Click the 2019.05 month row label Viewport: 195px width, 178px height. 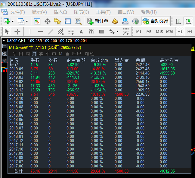pos(16,69)
